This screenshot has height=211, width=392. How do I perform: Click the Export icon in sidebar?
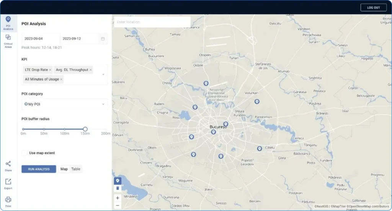8,182
